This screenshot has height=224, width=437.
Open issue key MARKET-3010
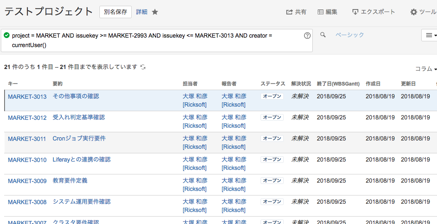27,160
